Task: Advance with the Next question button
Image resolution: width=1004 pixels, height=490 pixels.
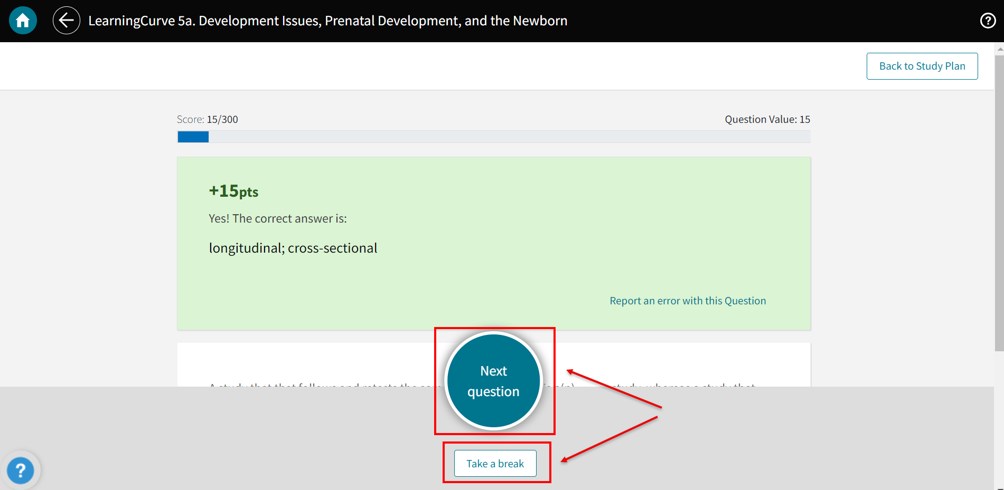Action: [x=493, y=381]
